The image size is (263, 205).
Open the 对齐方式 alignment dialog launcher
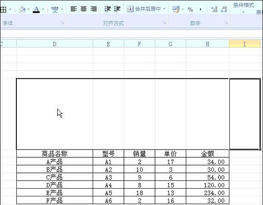[x=164, y=23]
